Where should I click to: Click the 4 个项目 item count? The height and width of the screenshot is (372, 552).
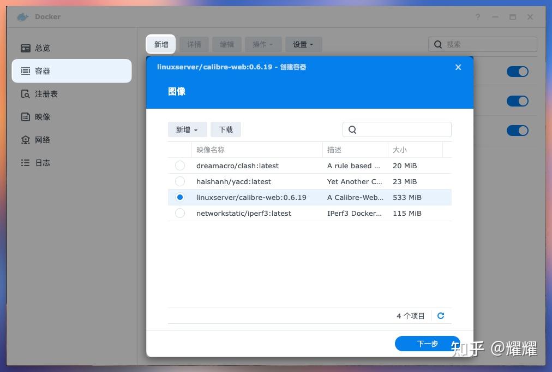pos(411,316)
